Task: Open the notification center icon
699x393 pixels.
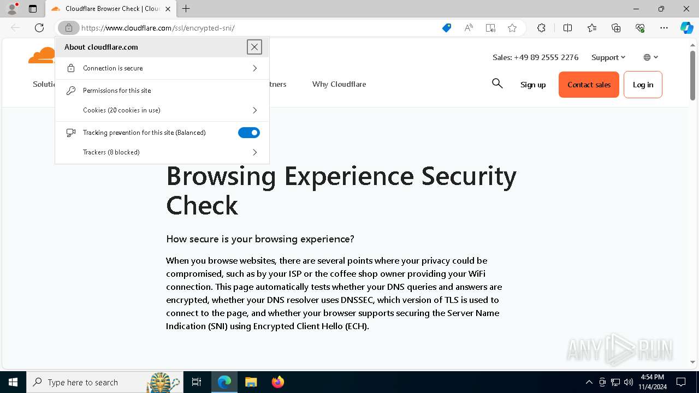Action: [681, 382]
